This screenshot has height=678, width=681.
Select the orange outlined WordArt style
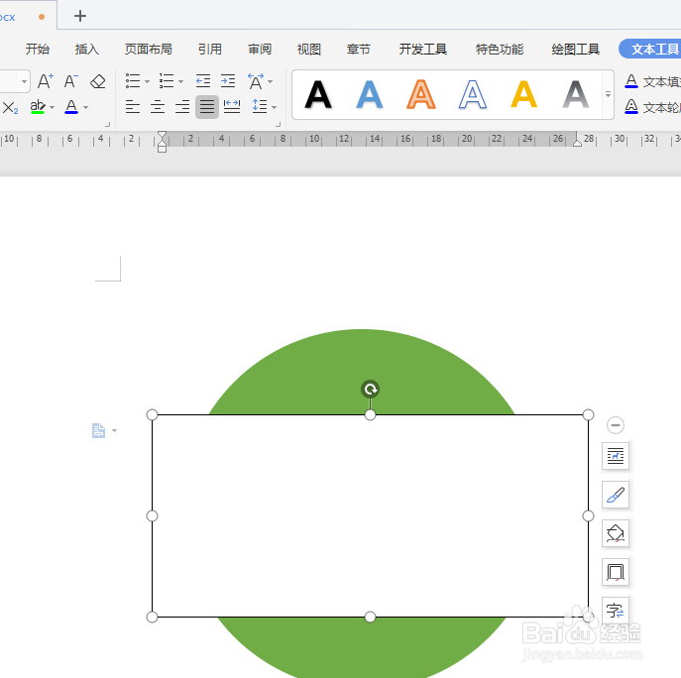pos(421,94)
